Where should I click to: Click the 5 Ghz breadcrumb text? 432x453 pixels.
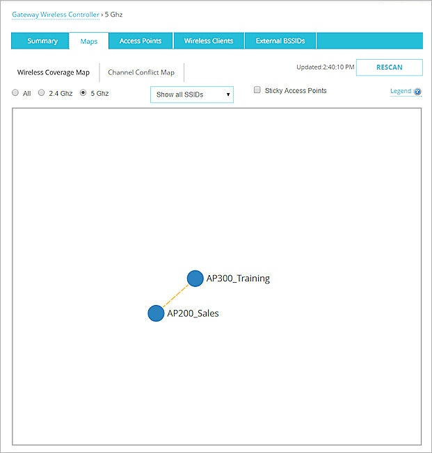[x=113, y=15]
